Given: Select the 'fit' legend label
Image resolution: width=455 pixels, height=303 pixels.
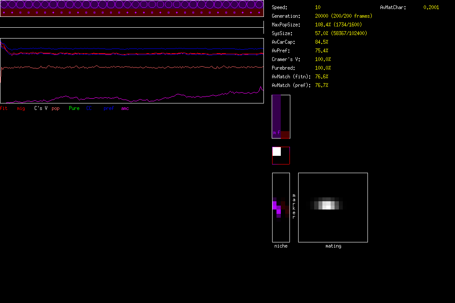Looking at the screenshot, I should tap(4, 108).
